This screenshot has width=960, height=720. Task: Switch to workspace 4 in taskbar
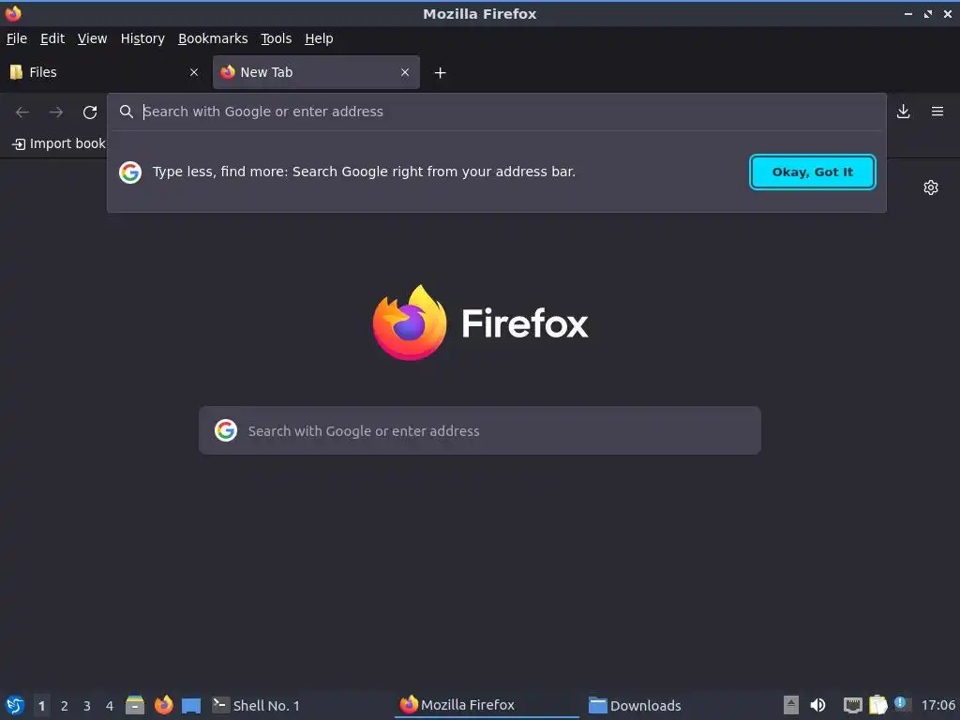point(110,706)
